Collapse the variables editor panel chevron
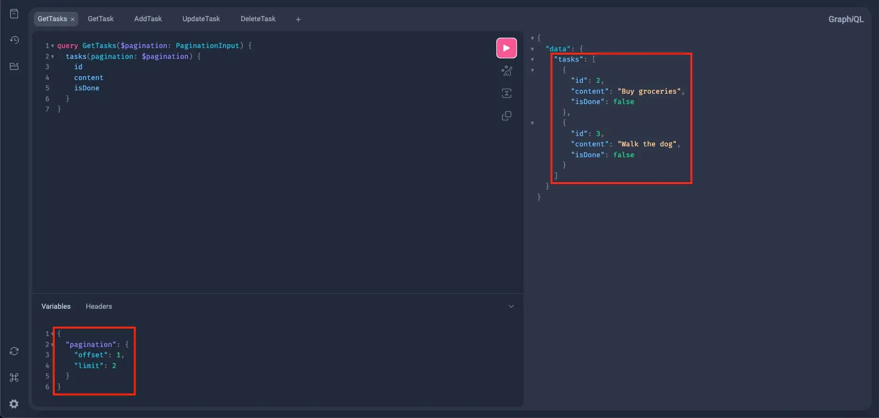The height and width of the screenshot is (418, 879). point(511,306)
